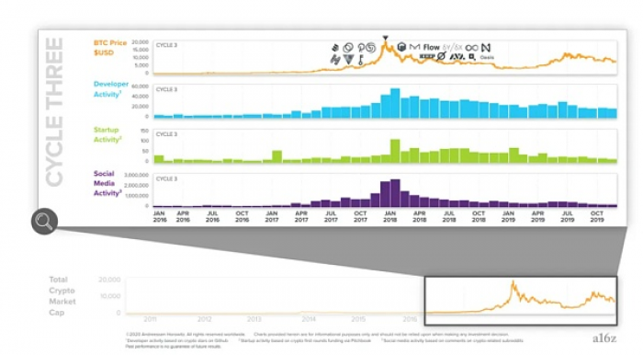Click the infinity symbol logo
This screenshot has width=643, height=355.
pos(471,48)
